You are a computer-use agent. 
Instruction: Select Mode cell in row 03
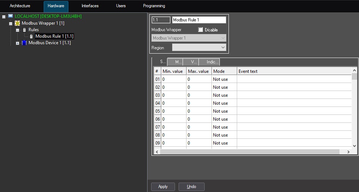coord(224,95)
